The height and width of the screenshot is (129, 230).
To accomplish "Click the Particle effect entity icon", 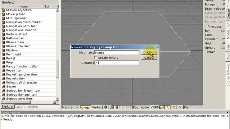I will [x=3, y=34].
